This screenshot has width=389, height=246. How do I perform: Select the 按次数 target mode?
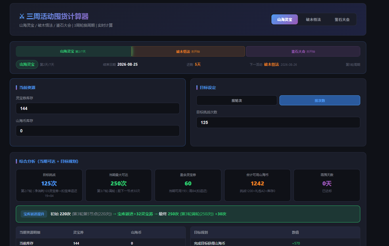click(x=320, y=100)
